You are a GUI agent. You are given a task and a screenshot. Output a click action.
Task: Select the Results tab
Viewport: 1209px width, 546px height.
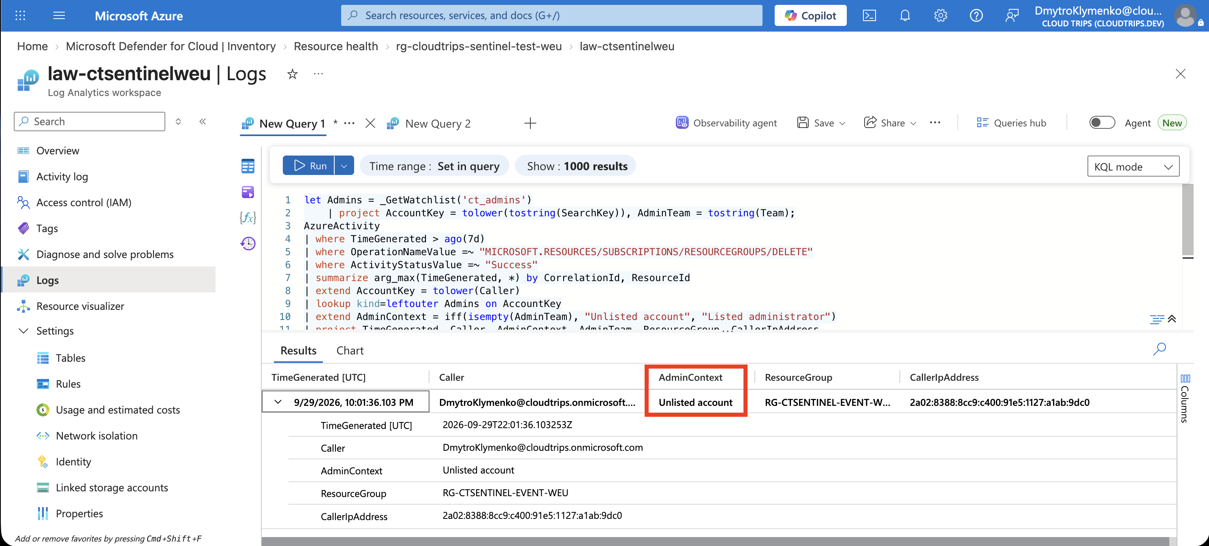pos(298,350)
